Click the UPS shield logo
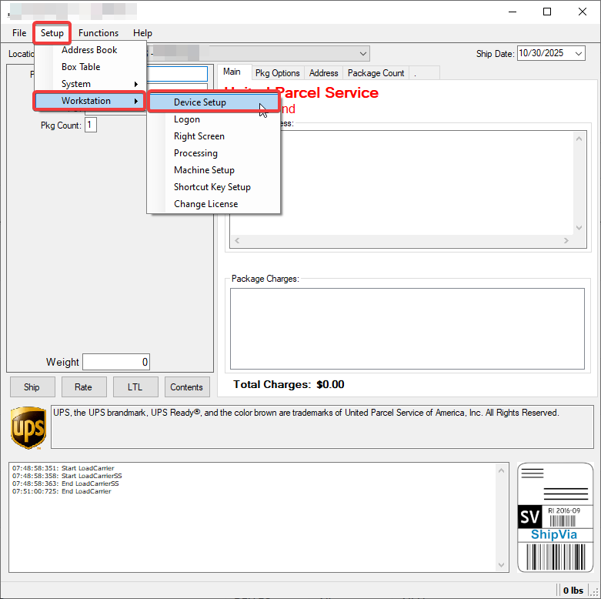Viewport: 601px width, 599px height. pyautogui.click(x=28, y=427)
